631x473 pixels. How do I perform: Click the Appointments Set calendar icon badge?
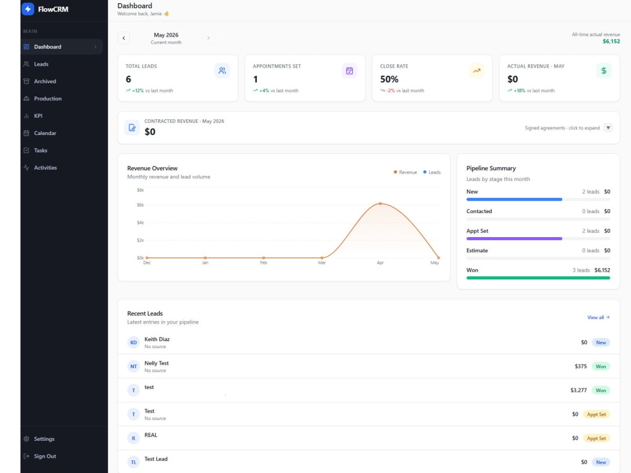(350, 71)
